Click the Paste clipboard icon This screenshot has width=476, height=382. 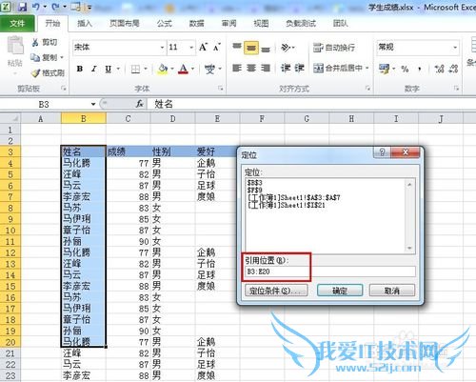[x=15, y=45]
